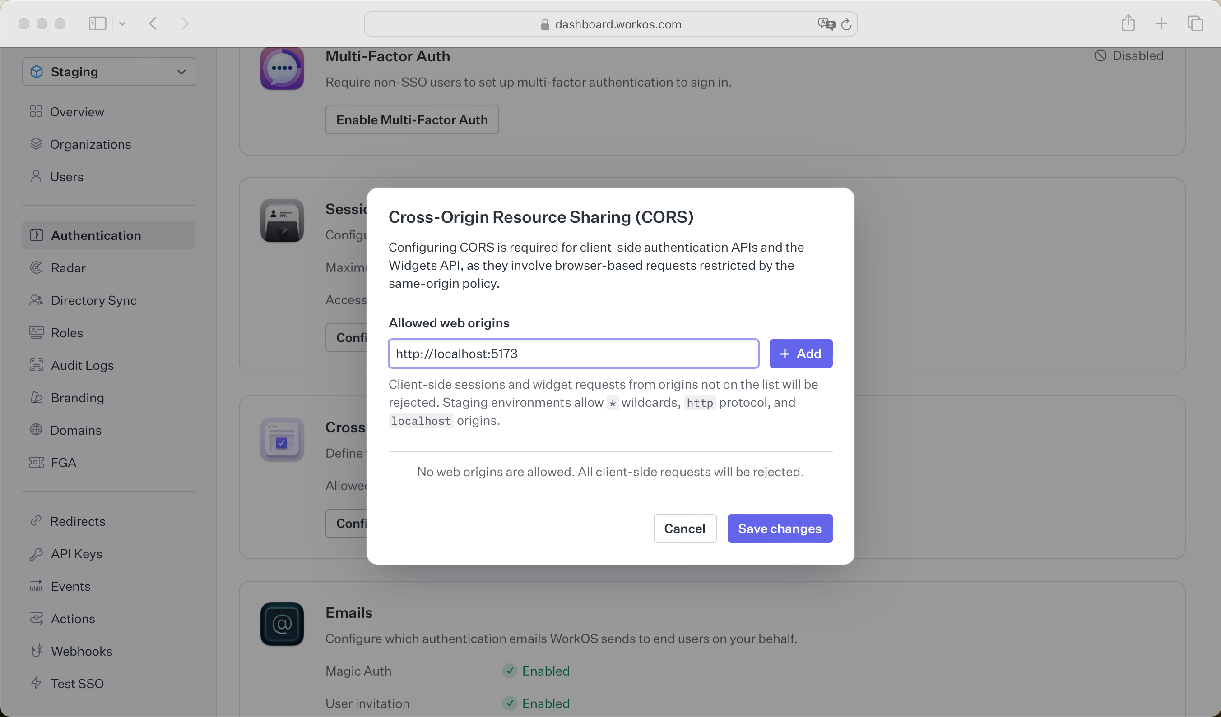The image size is (1221, 717).
Task: Click the Add origin button
Action: [x=801, y=354]
